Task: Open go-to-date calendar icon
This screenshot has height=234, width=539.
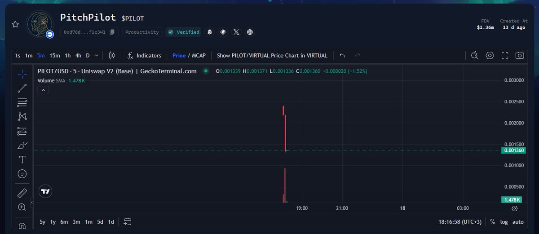Action: (127, 221)
